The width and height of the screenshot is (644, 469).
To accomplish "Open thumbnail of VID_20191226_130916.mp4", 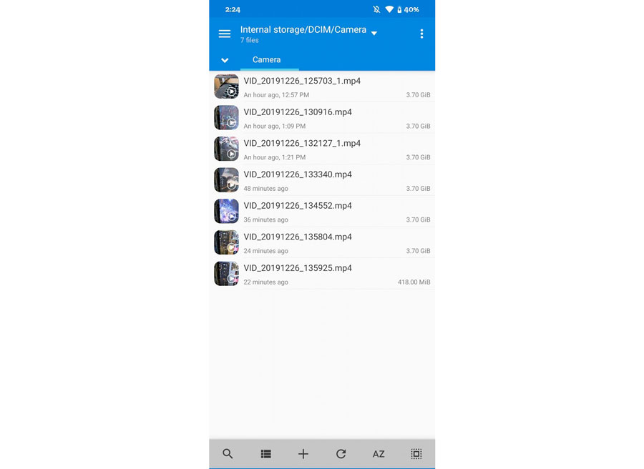I will [x=226, y=118].
